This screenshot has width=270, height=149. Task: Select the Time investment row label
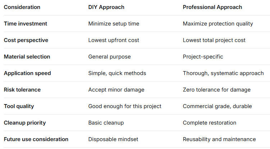click(x=26, y=24)
